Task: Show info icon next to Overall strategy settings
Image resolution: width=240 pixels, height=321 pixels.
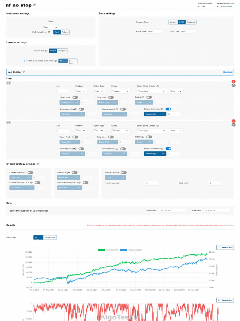Action: click(38, 164)
